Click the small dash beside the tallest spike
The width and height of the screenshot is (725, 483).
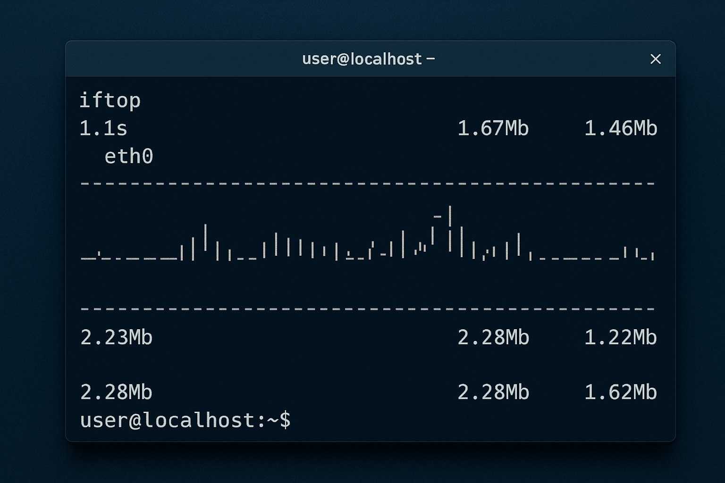tap(438, 217)
